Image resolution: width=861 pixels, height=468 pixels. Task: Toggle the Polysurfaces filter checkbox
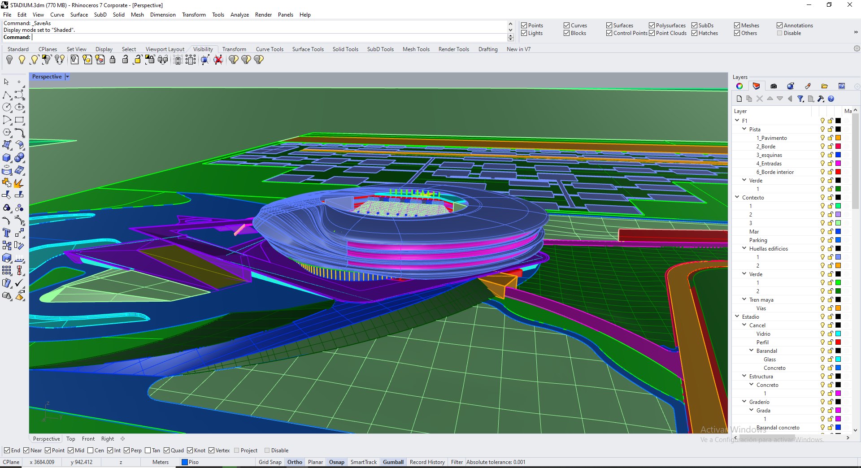(x=652, y=26)
